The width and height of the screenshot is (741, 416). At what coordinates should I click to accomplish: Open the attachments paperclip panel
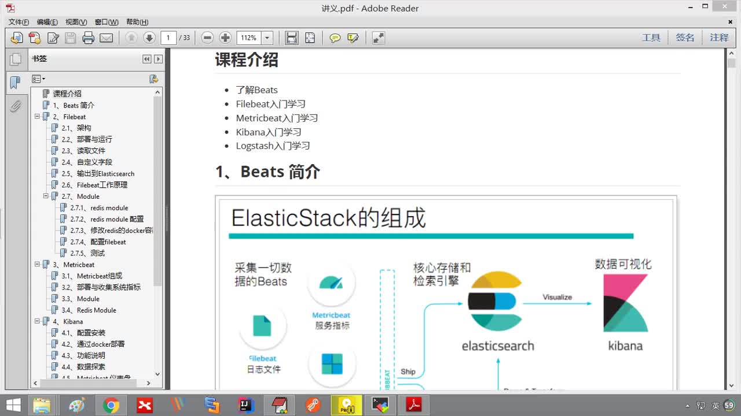[16, 106]
